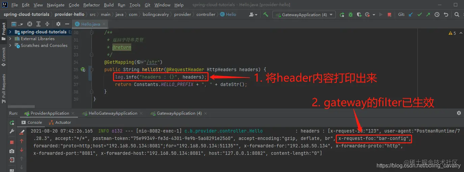Close the Hello.java editor tab
Viewport: 464px width, 172px height.
pos(104,24)
